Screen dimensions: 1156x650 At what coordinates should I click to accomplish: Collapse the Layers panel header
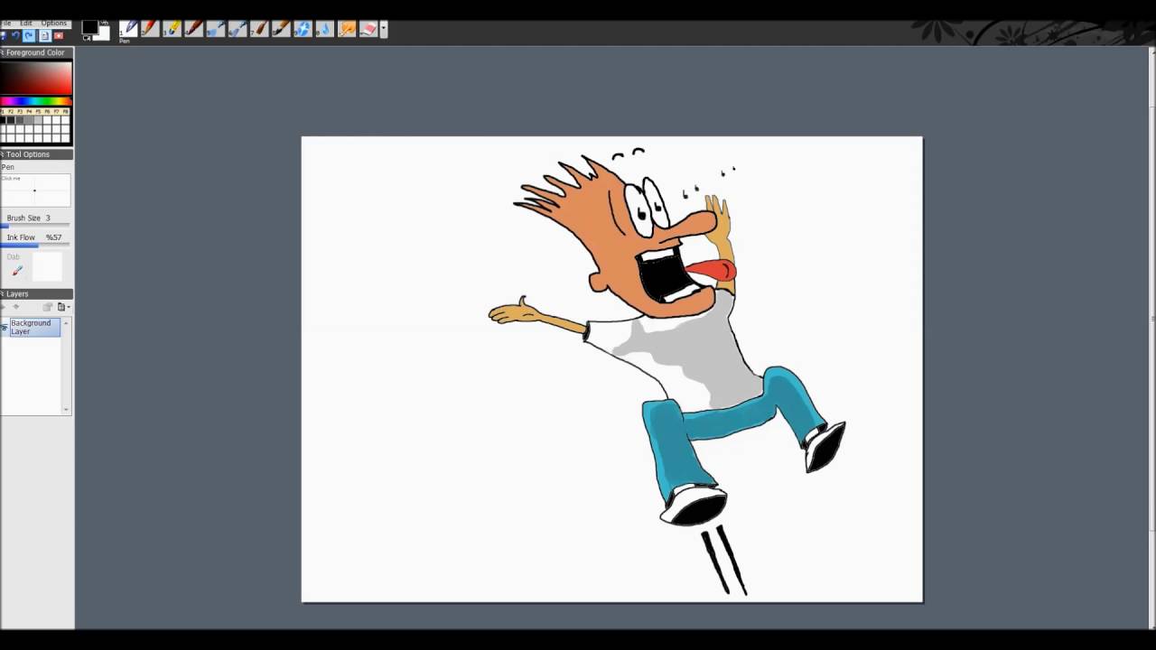click(36, 293)
